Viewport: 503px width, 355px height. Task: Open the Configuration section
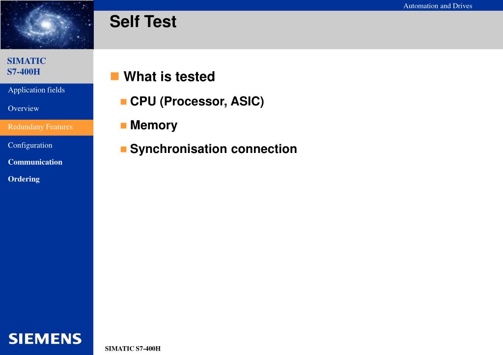(x=30, y=145)
